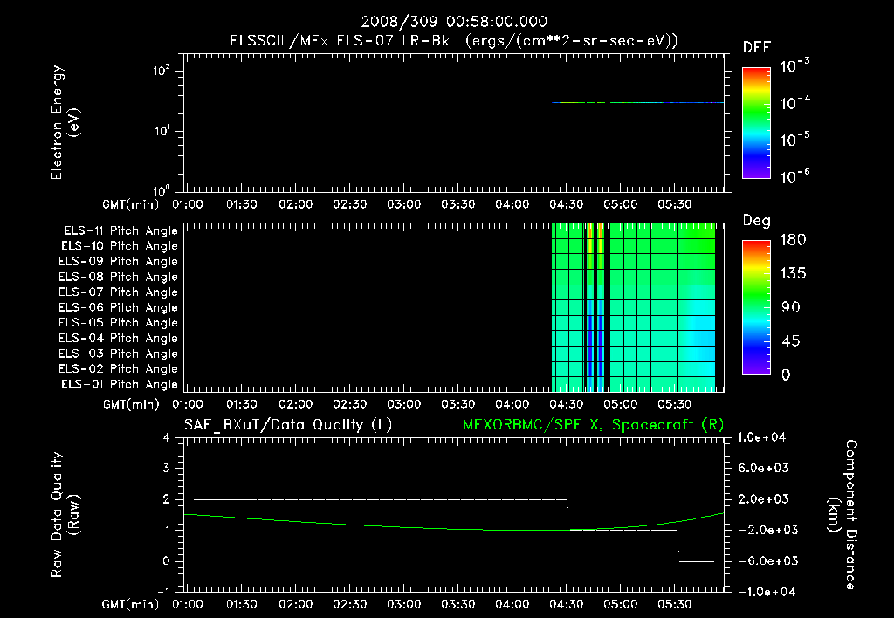Select the ELS-10 Pitch Angle row label
This screenshot has height=618, width=894.
click(120, 246)
